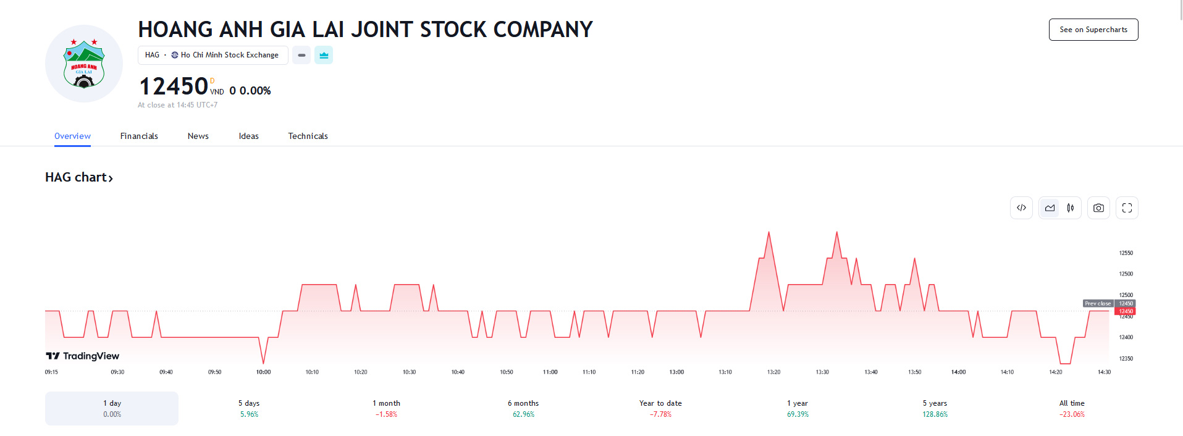
Task: Switch chart to candlestick style
Action: (1071, 208)
